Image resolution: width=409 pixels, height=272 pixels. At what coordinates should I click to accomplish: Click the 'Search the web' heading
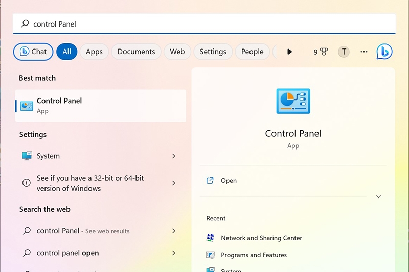pos(45,209)
